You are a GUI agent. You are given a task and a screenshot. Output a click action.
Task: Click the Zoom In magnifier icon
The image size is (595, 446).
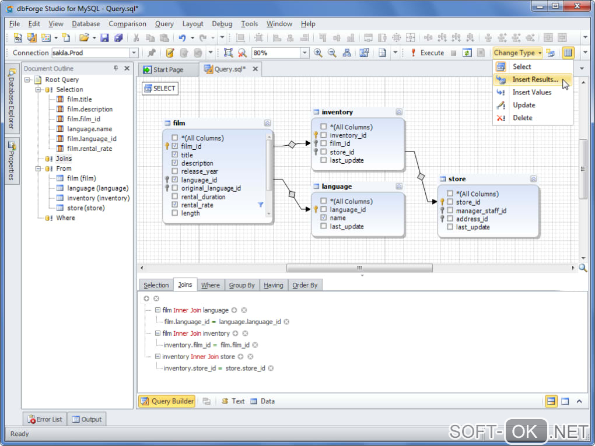click(x=318, y=52)
